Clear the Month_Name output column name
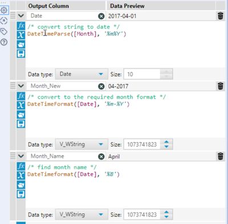 (x=101, y=157)
